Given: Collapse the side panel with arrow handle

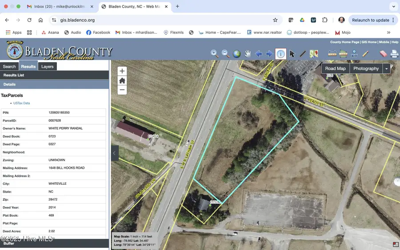Looking at the screenshot, I should click(115, 153).
